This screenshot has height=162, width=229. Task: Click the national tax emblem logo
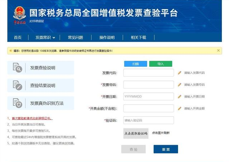19,15
